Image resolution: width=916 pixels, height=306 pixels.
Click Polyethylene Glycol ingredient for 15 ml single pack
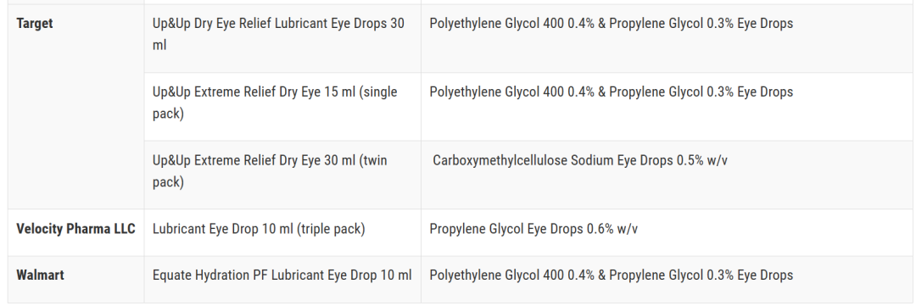pyautogui.click(x=667, y=106)
